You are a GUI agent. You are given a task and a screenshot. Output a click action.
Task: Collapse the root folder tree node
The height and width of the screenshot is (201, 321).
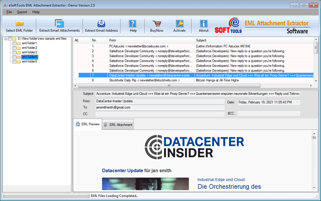click(6, 39)
